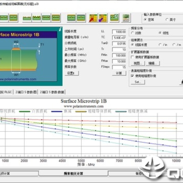
Task: Click the TanD field 0.0195
Action: coord(119,44)
